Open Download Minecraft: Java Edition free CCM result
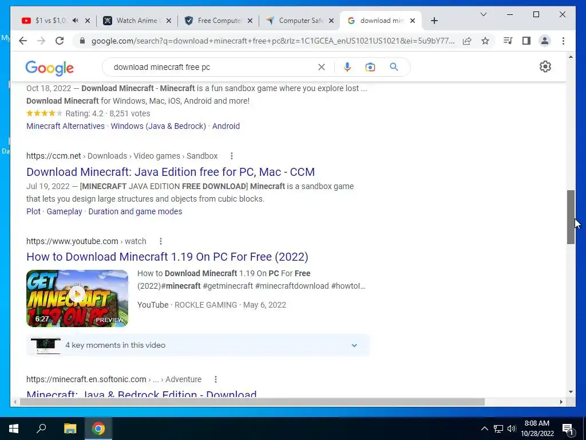The width and height of the screenshot is (586, 440). click(x=171, y=172)
